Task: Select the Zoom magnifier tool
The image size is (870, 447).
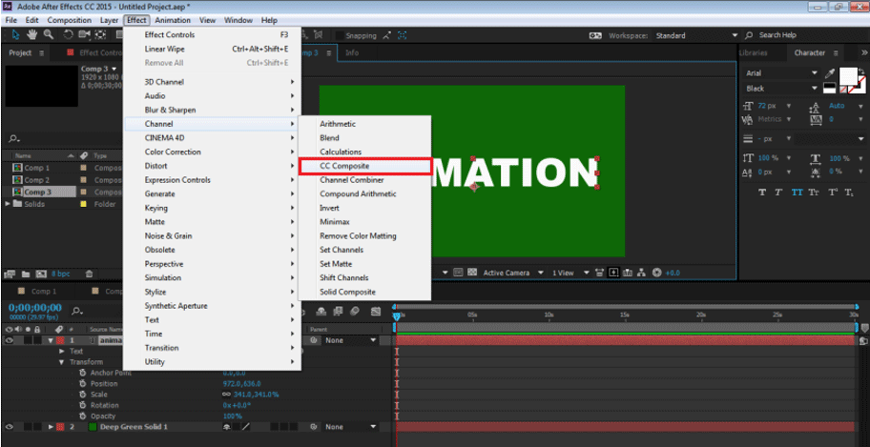Action: tap(47, 35)
